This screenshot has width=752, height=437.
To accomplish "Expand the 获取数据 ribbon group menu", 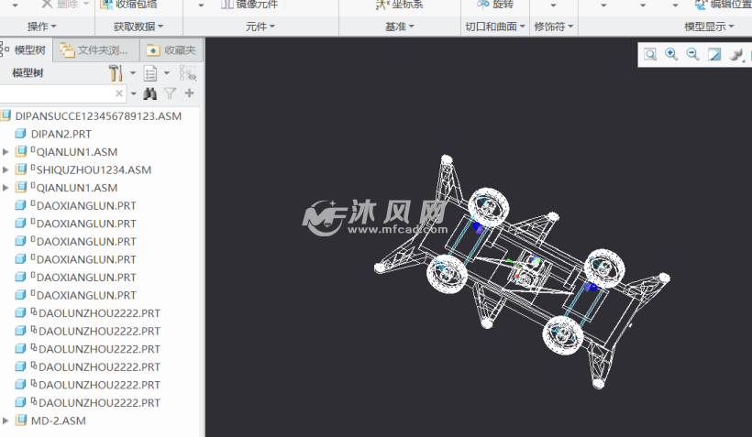I will click(x=138, y=27).
